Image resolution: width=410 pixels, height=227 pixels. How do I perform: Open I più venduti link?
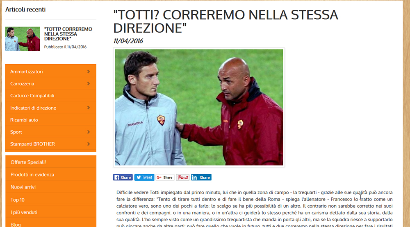point(24,212)
